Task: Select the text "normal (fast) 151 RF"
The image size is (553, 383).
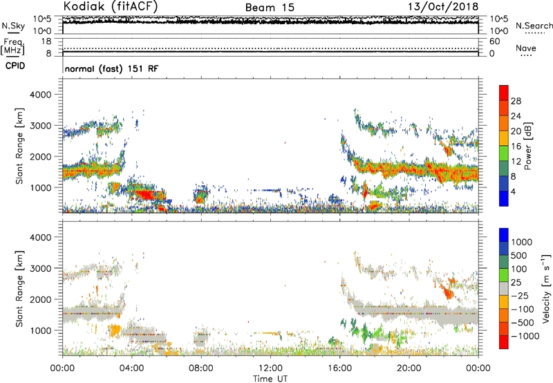Action: 111,68
